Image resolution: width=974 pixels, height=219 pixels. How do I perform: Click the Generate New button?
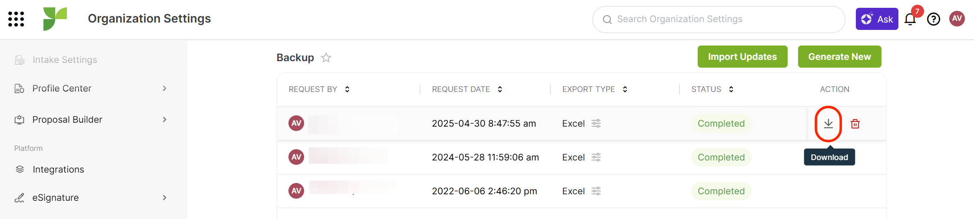coord(839,57)
